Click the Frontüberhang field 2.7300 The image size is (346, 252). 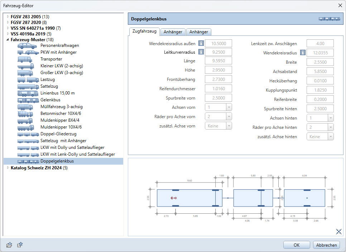coord(218,79)
